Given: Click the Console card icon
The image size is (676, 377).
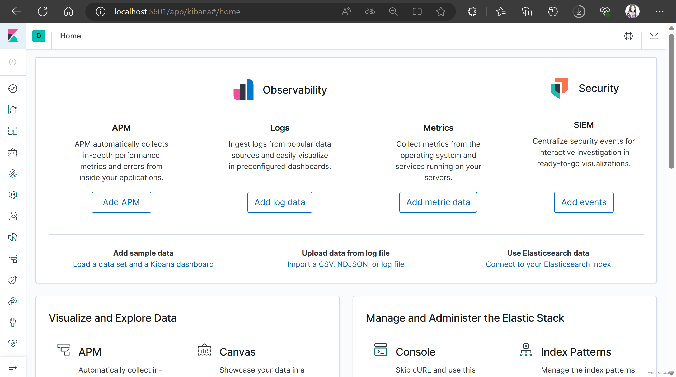Looking at the screenshot, I should pyautogui.click(x=381, y=350).
